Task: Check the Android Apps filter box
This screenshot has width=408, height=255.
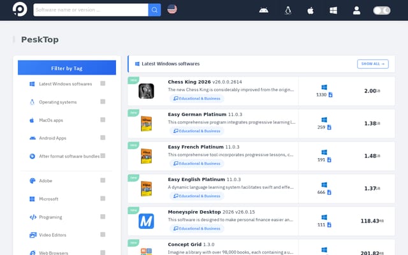Action: pyautogui.click(x=103, y=138)
